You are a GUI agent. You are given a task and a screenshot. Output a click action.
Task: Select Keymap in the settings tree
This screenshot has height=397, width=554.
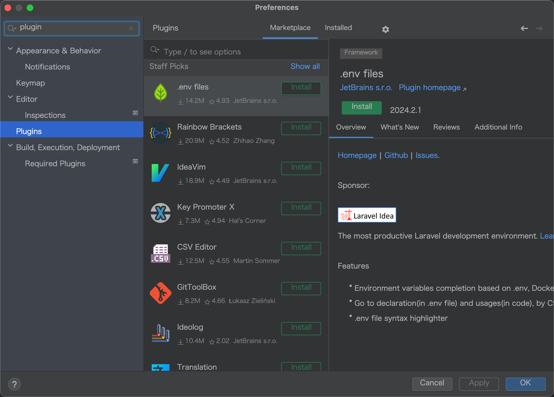tap(30, 83)
